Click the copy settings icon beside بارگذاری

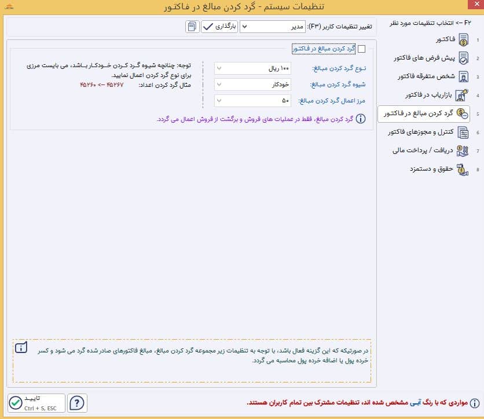(x=192, y=27)
